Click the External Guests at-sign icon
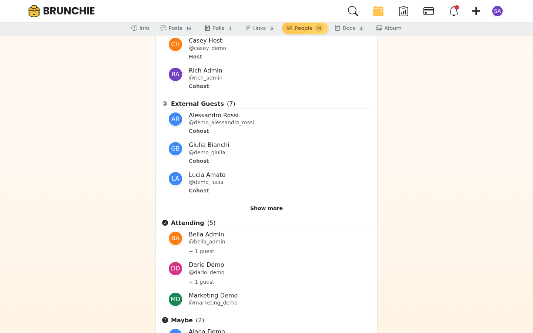Viewport: 533px width, 333px height. 165,104
